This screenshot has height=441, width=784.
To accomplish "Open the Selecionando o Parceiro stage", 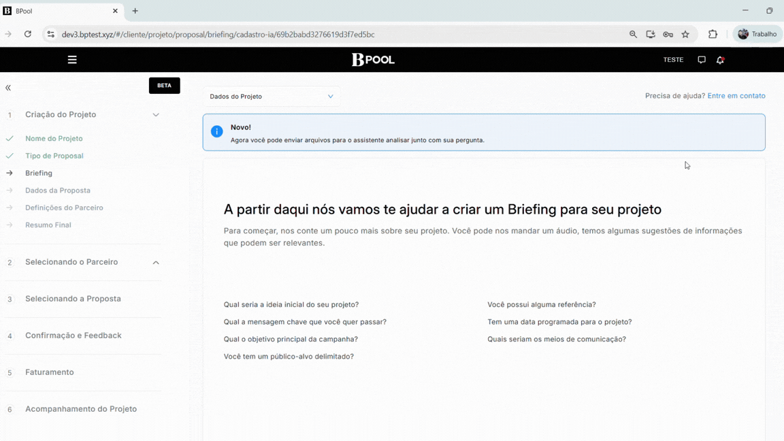I will pos(71,262).
